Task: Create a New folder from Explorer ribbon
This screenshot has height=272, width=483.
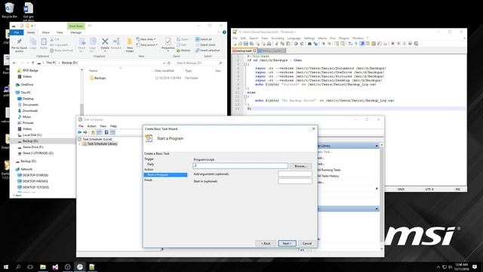Action: pos(129,45)
